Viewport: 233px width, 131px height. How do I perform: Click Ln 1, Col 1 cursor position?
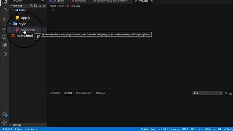tap(163, 129)
